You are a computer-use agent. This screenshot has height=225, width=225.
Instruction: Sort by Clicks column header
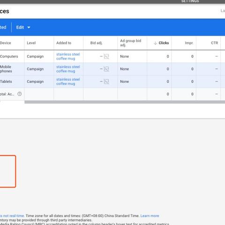pos(164,43)
